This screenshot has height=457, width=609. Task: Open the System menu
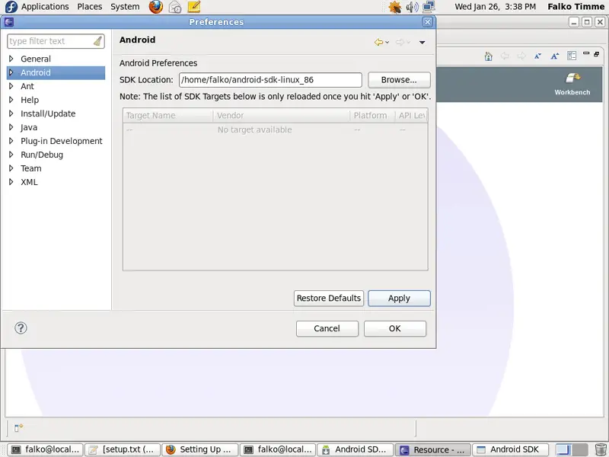[x=125, y=7]
